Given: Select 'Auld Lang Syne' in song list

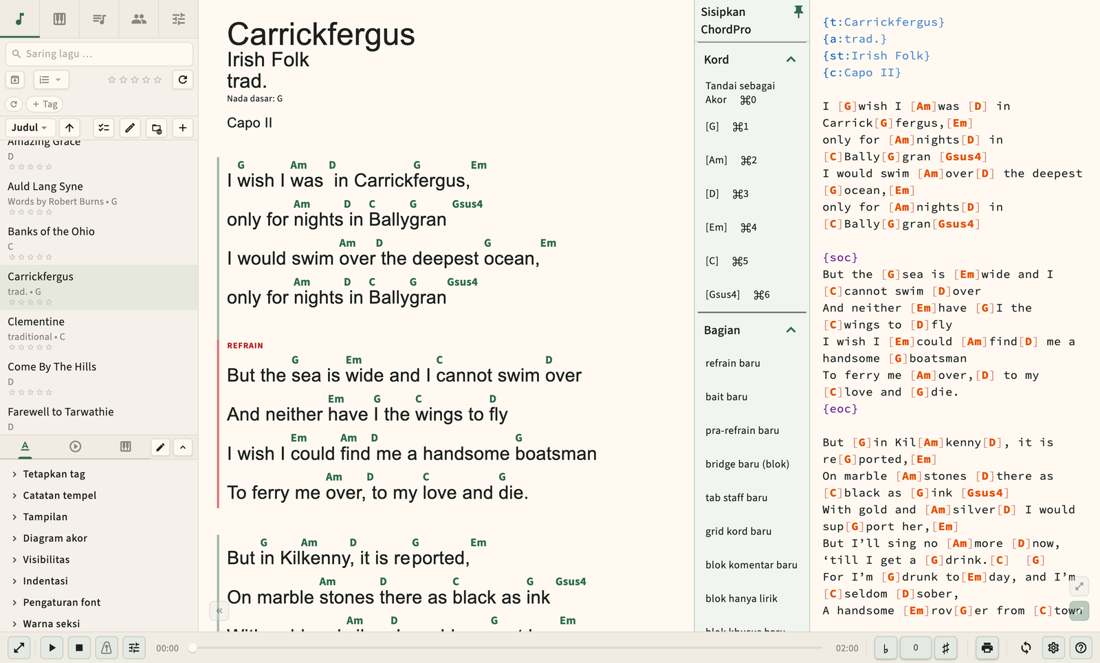Looking at the screenshot, I should (x=99, y=197).
